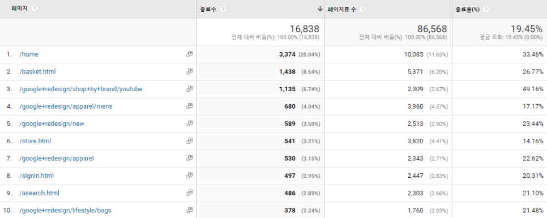Open the /google+redesign/new link
The width and height of the screenshot is (547, 218).
tap(52, 123)
